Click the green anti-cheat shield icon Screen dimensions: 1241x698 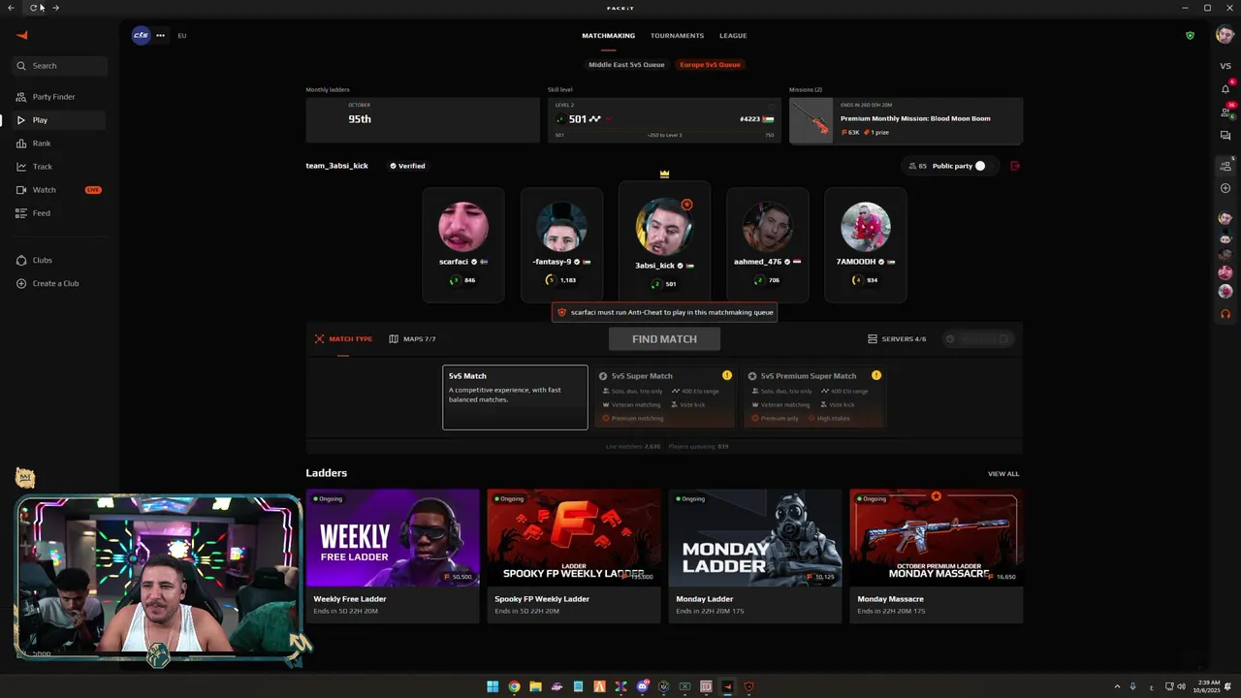(x=1190, y=35)
